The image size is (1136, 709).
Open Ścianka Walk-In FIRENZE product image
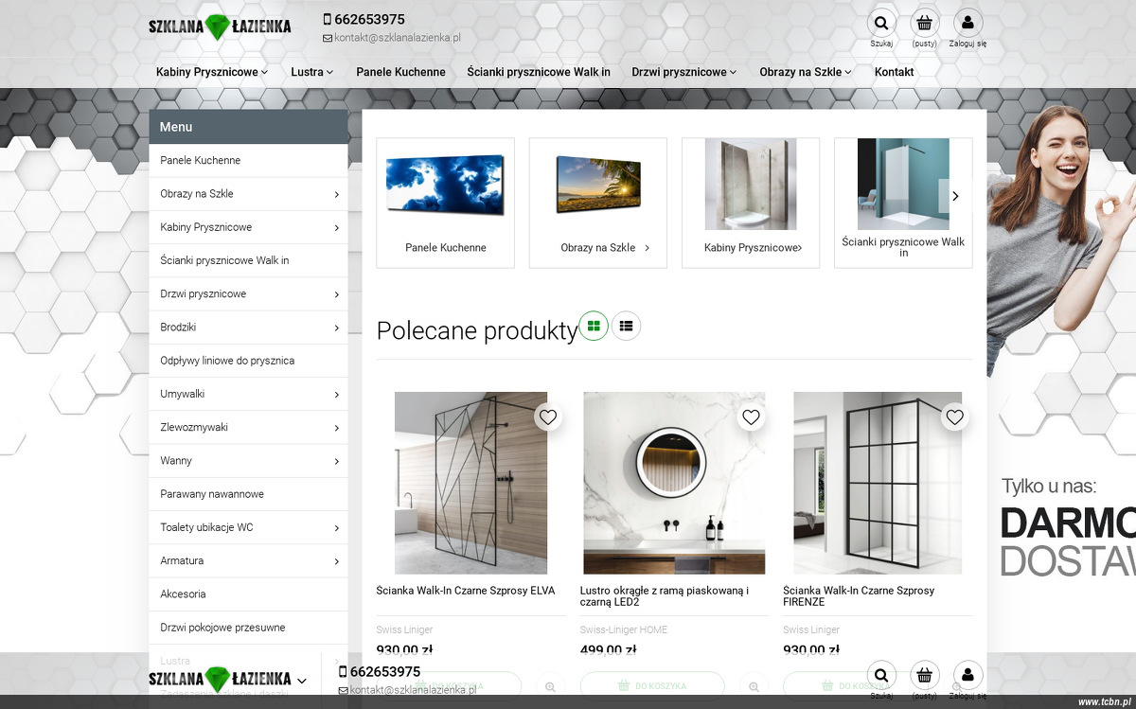click(x=878, y=483)
